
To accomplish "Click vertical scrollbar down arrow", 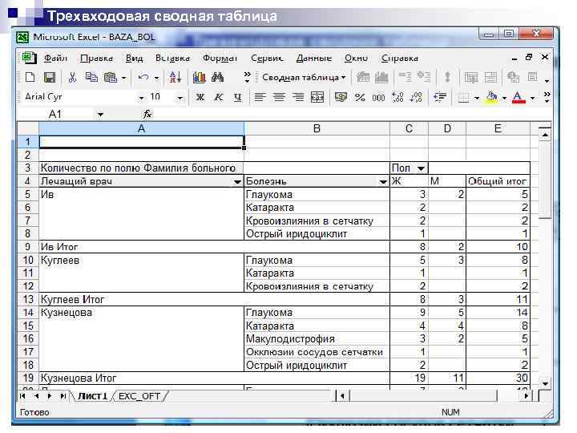I will pos(545,383).
